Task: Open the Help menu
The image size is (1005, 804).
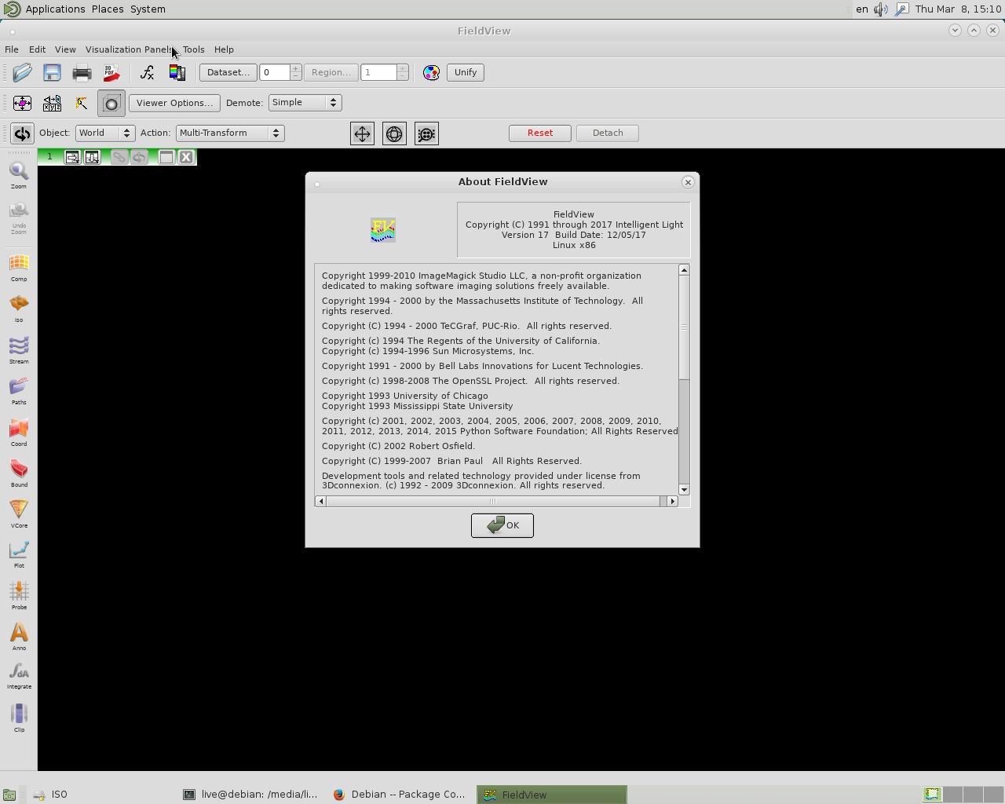Action: click(224, 49)
